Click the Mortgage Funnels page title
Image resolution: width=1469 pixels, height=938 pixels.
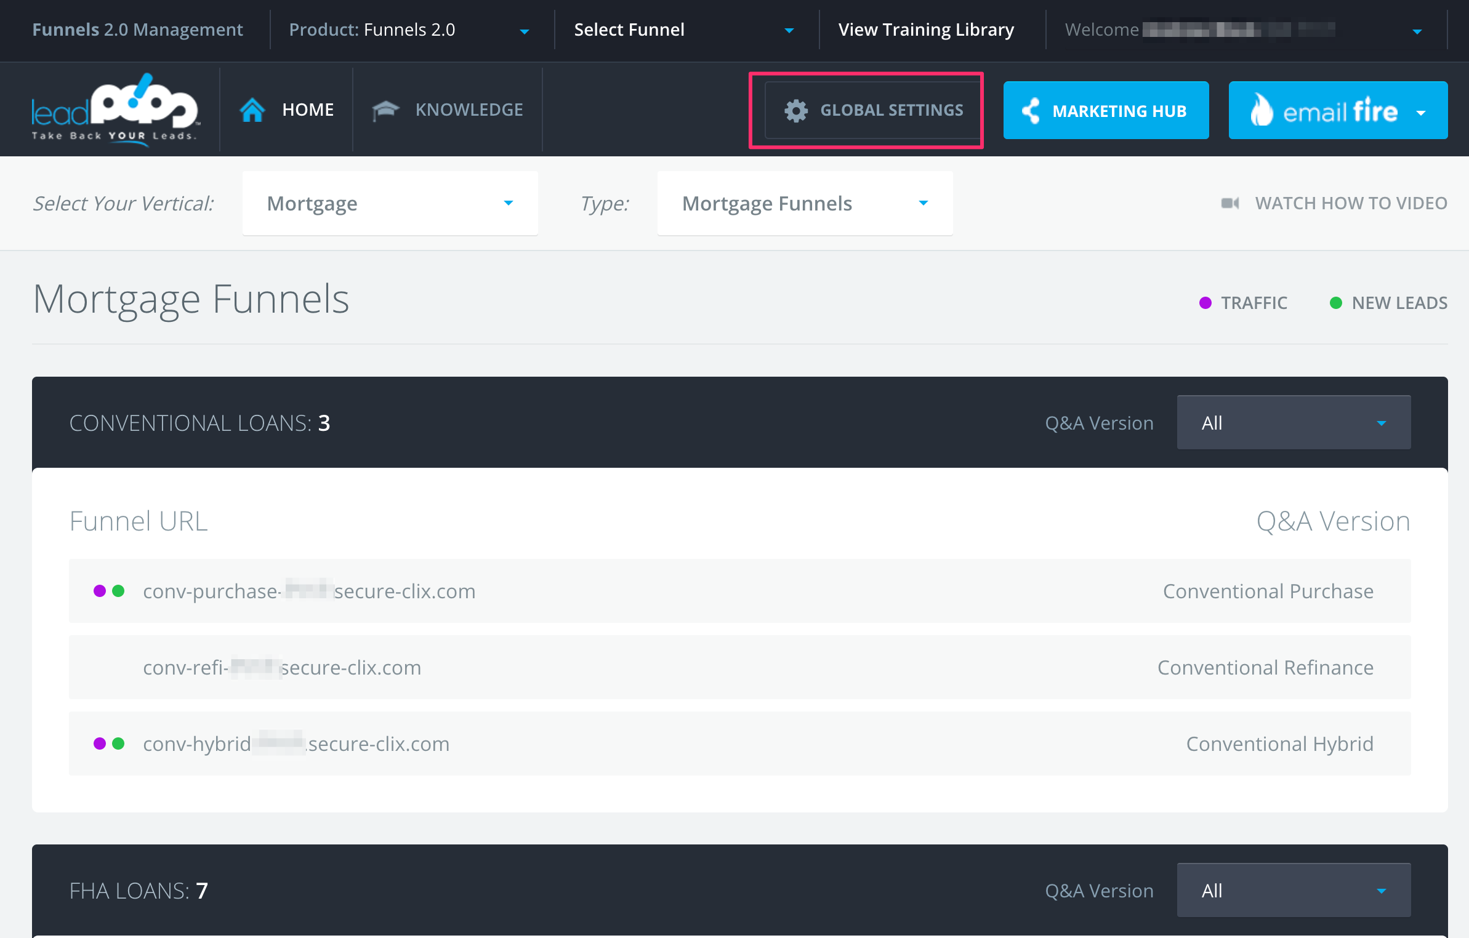[191, 300]
